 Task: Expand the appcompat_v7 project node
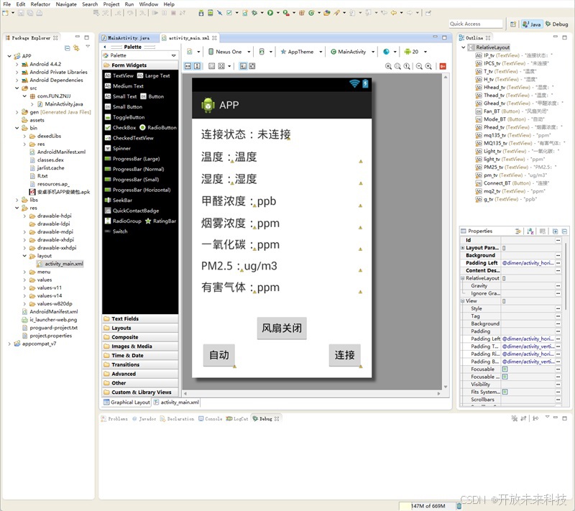[x=9, y=344]
